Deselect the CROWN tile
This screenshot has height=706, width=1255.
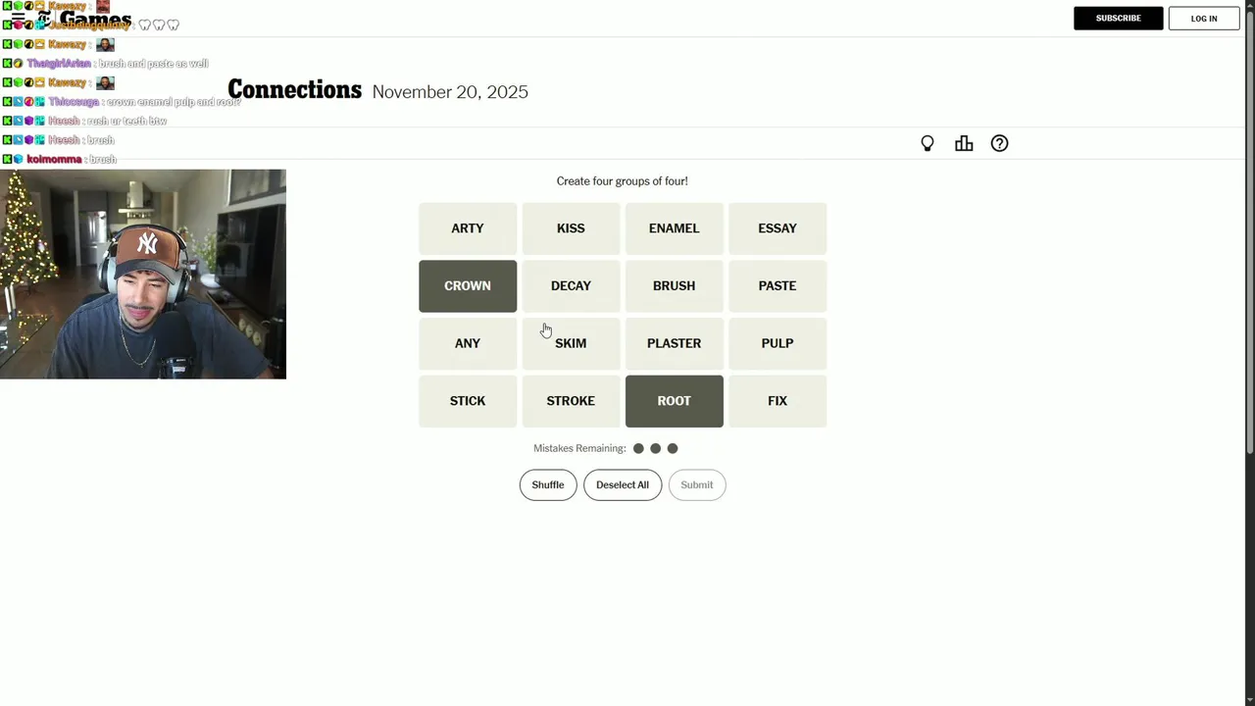pyautogui.click(x=468, y=286)
